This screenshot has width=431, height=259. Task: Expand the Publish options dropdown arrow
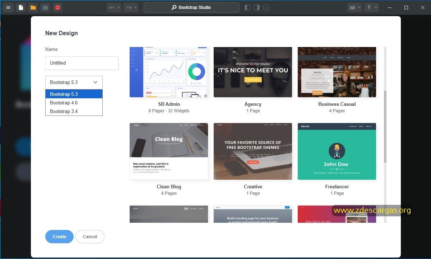click(x=376, y=8)
